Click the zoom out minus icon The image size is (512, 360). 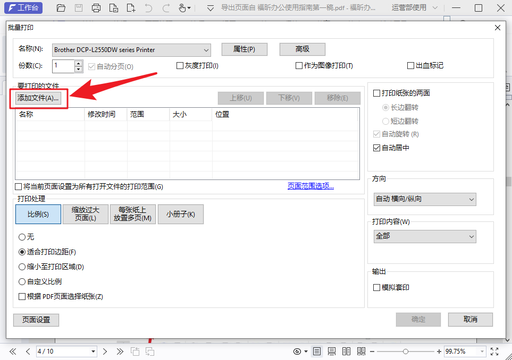tap(372, 351)
